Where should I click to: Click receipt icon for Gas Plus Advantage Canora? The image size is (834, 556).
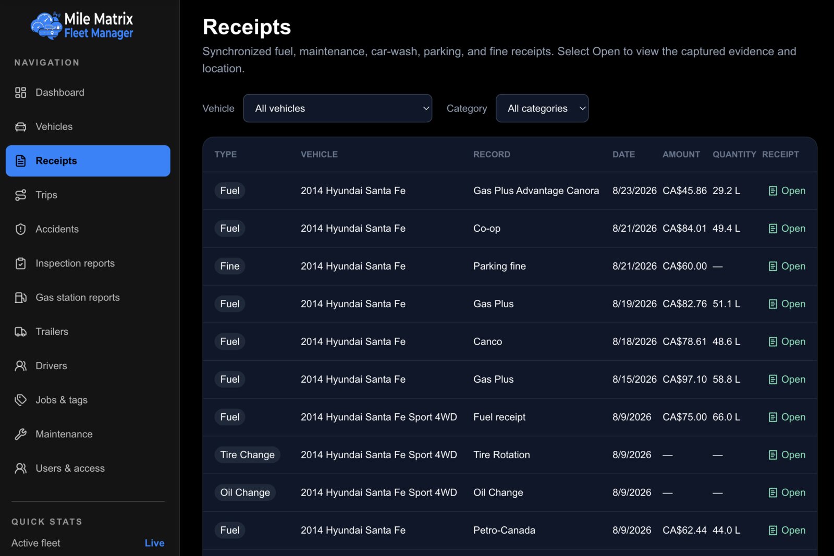[x=773, y=191]
